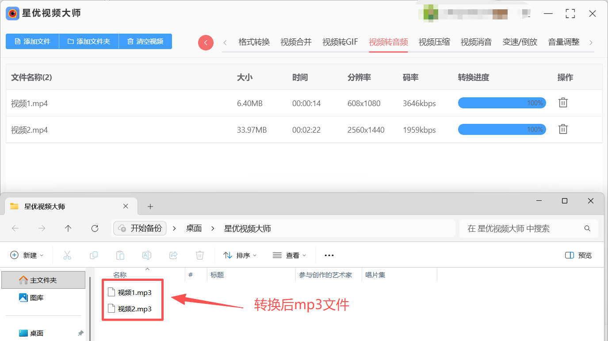Go forward in the Explorer window
The image size is (608, 341).
coord(42,228)
